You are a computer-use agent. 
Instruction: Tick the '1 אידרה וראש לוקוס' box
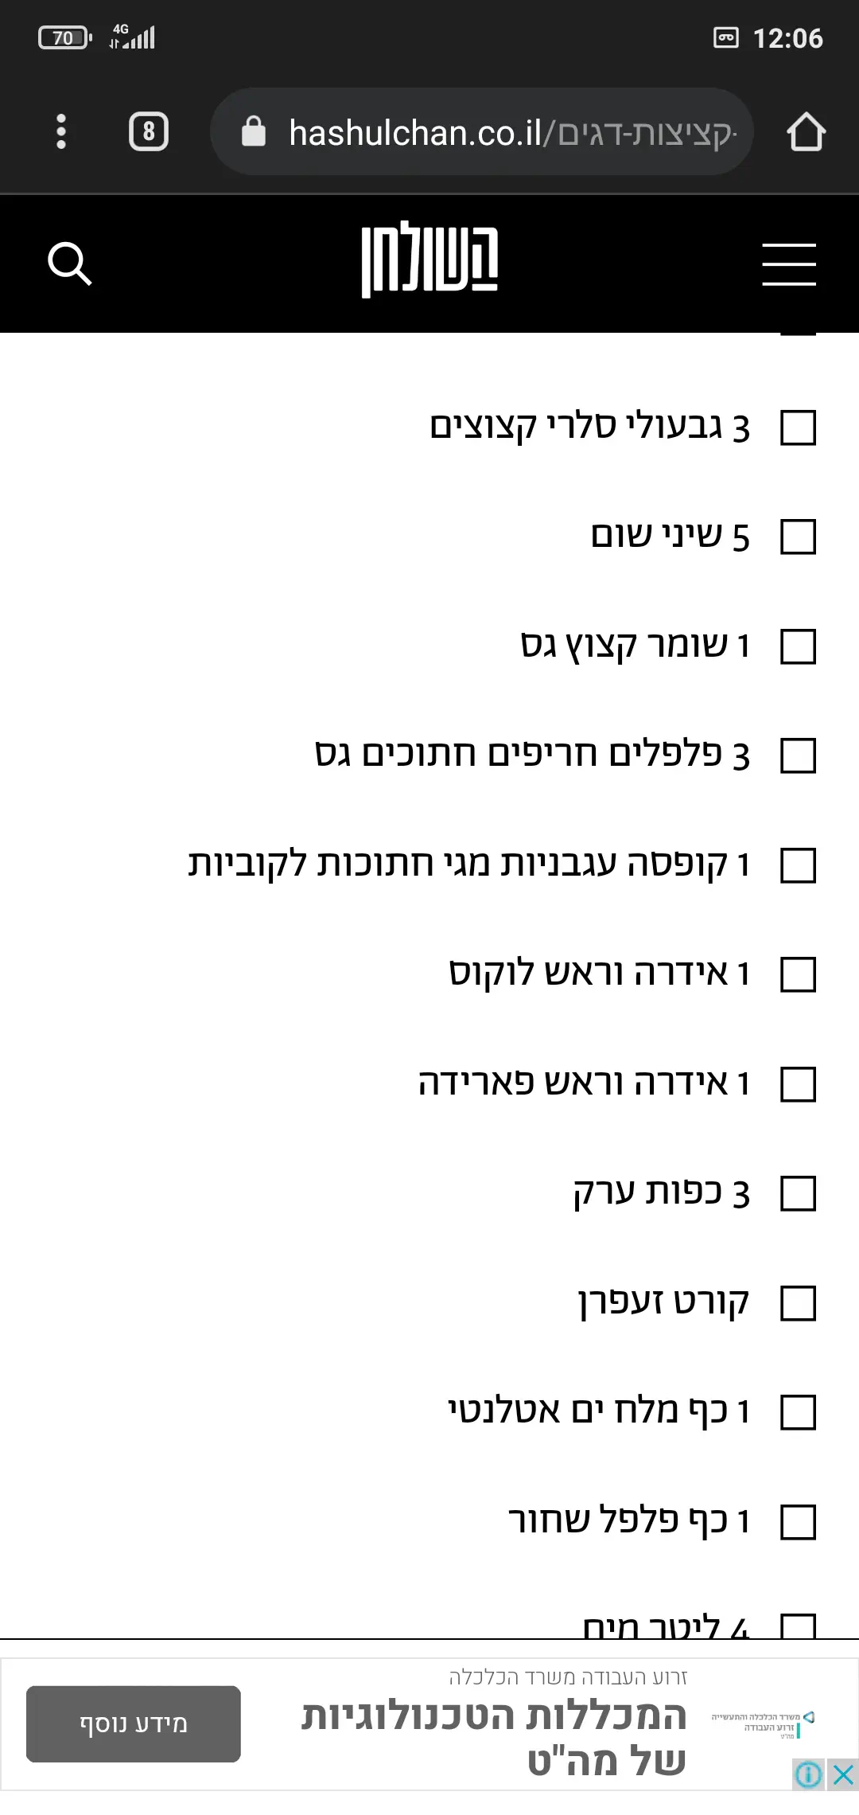click(798, 974)
